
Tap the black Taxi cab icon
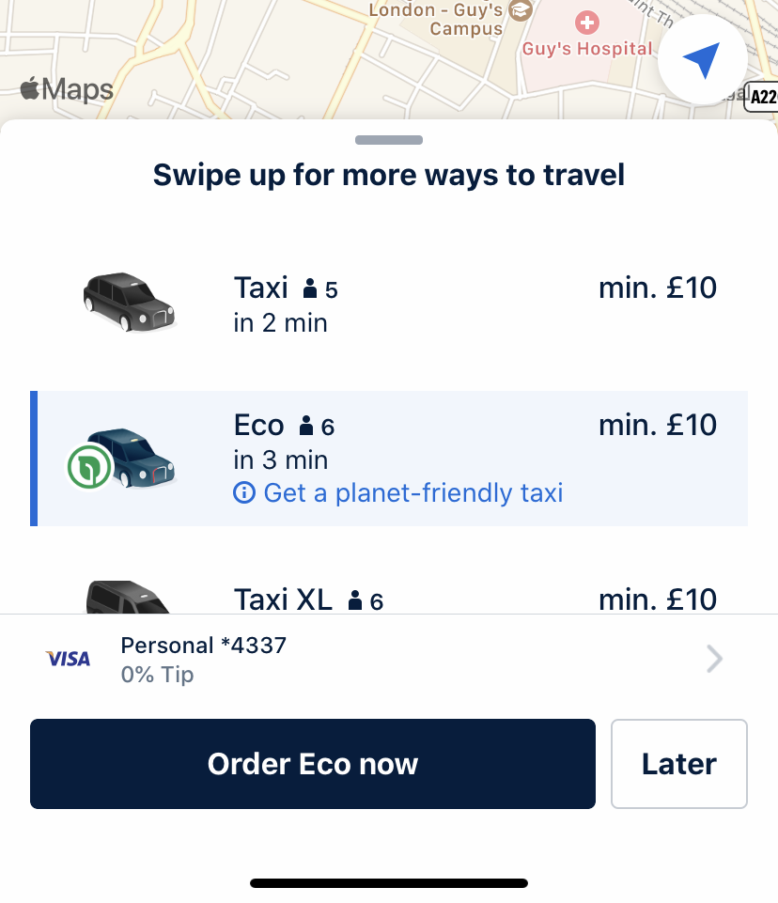pyautogui.click(x=130, y=303)
